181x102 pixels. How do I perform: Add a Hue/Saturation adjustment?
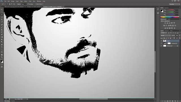pyautogui.click(x=164, y=25)
